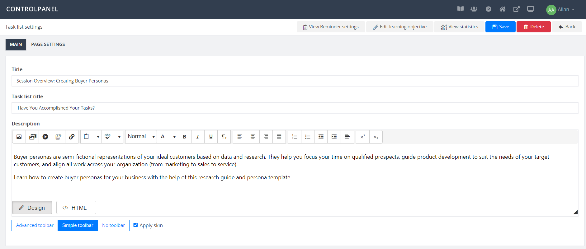Click the editor resize corner handle
Viewport: 586px width, 249px height.
pyautogui.click(x=575, y=212)
